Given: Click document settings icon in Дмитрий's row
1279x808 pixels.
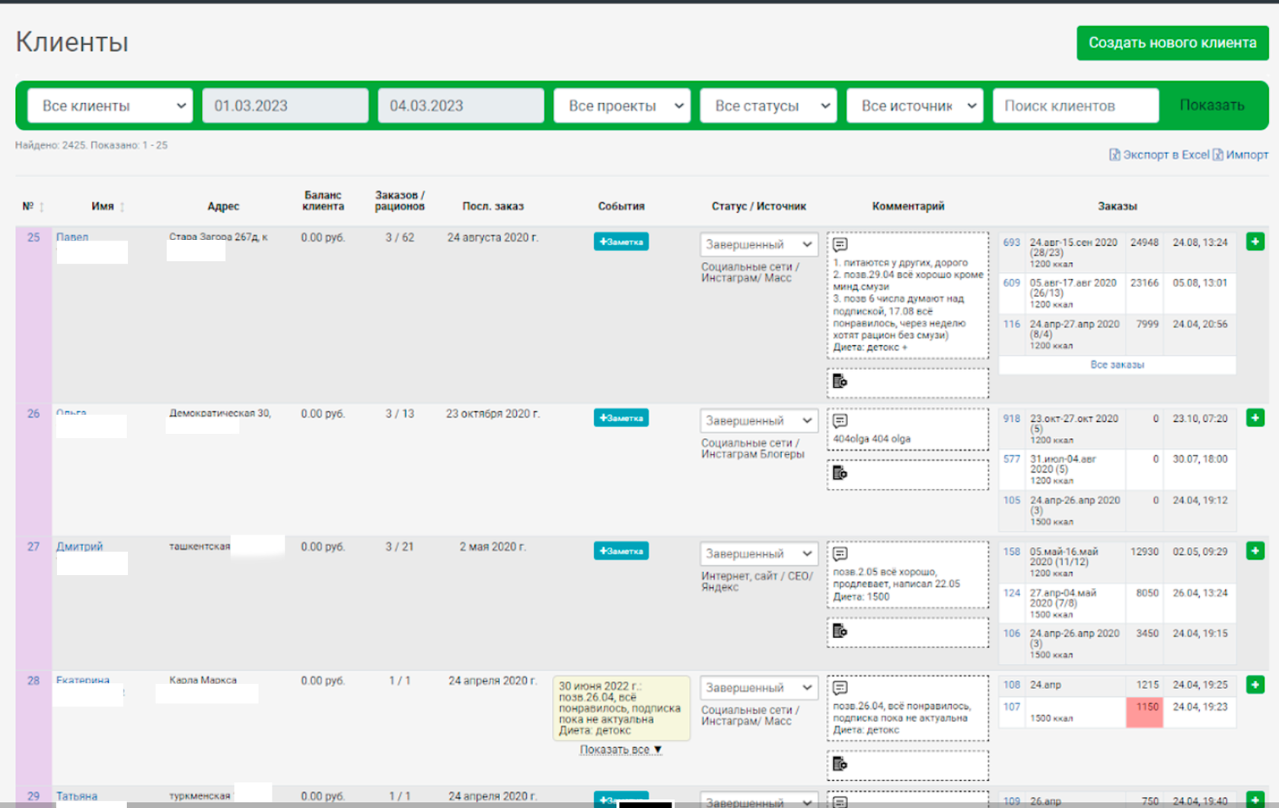Looking at the screenshot, I should [840, 631].
